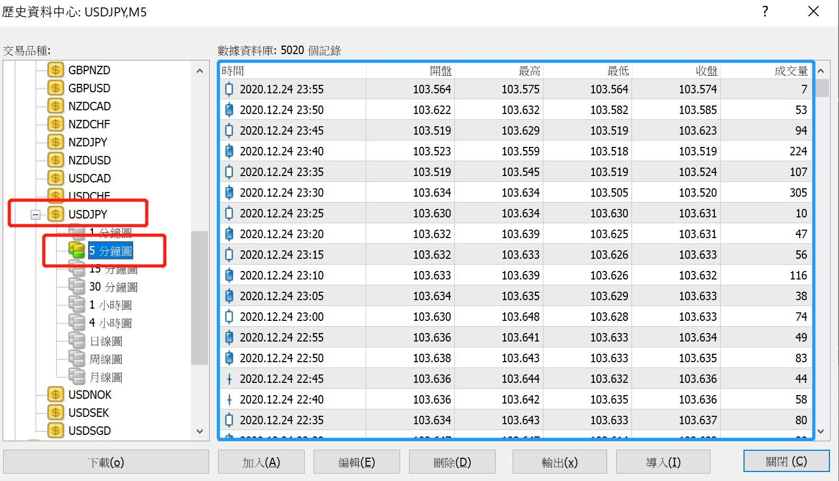The width and height of the screenshot is (839, 481).
Task: Select the 30 分鐘圖 timeframe
Action: [113, 287]
